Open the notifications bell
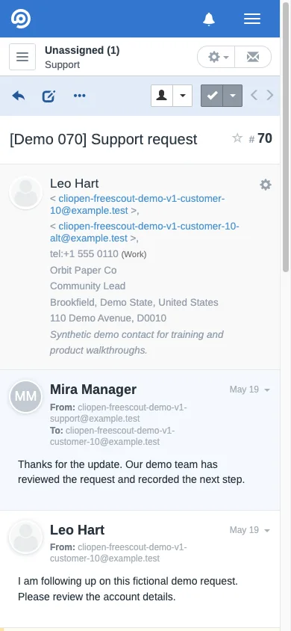The height and width of the screenshot is (631, 291). coord(209,19)
